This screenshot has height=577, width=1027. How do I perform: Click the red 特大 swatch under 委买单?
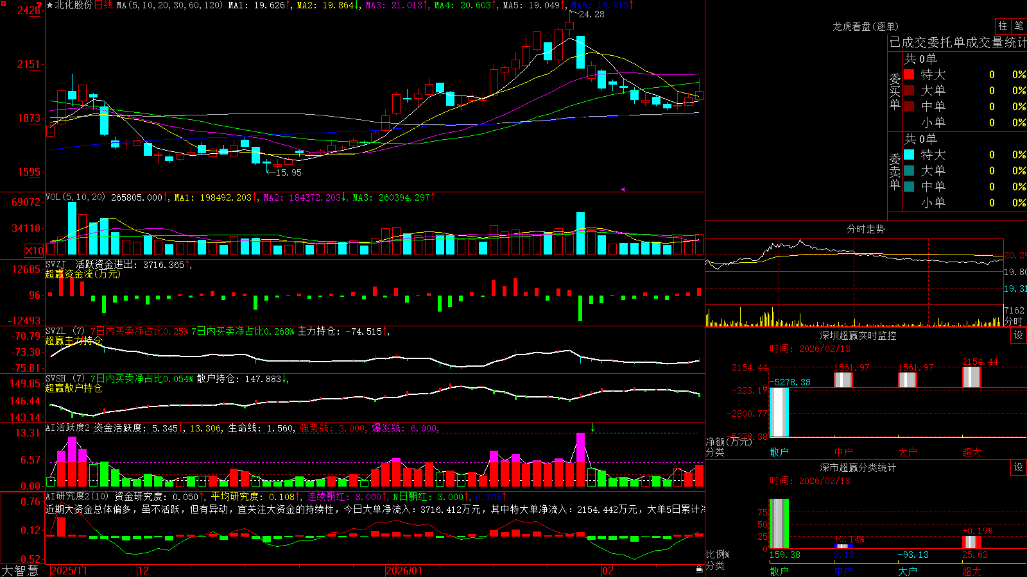point(909,74)
